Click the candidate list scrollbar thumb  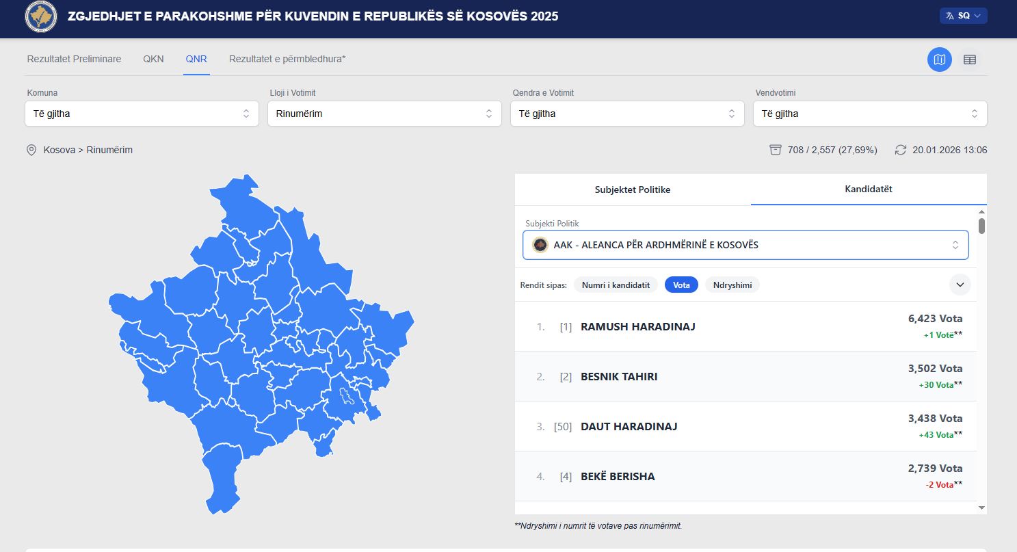[981, 226]
